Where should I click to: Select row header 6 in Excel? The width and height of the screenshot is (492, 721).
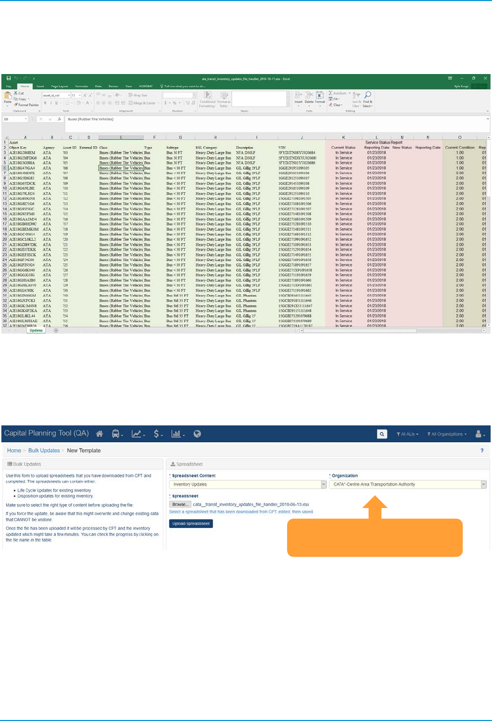pyautogui.click(x=5, y=168)
